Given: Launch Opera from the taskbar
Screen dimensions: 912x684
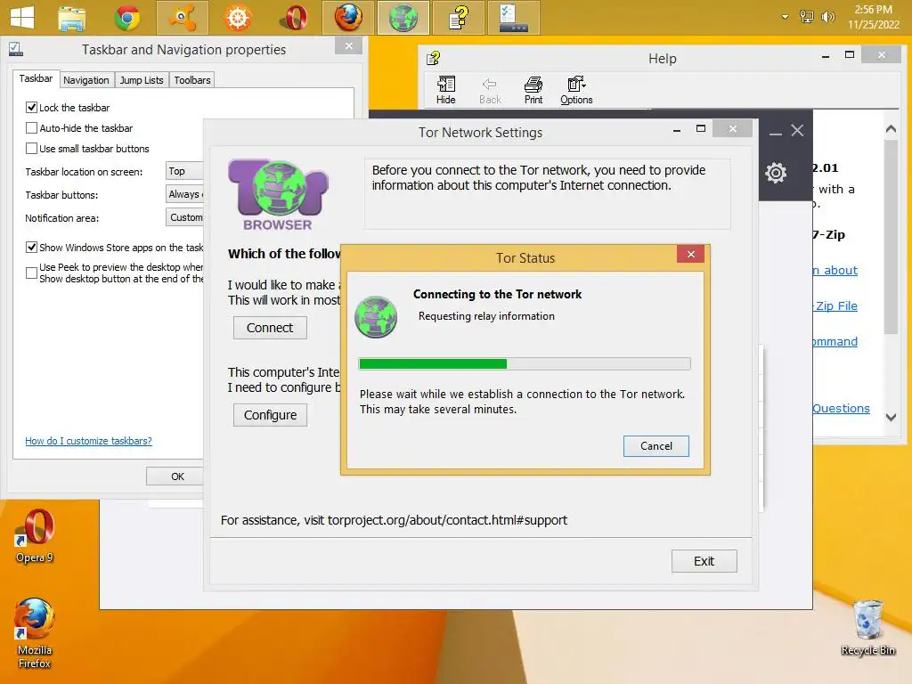Looking at the screenshot, I should 293,18.
